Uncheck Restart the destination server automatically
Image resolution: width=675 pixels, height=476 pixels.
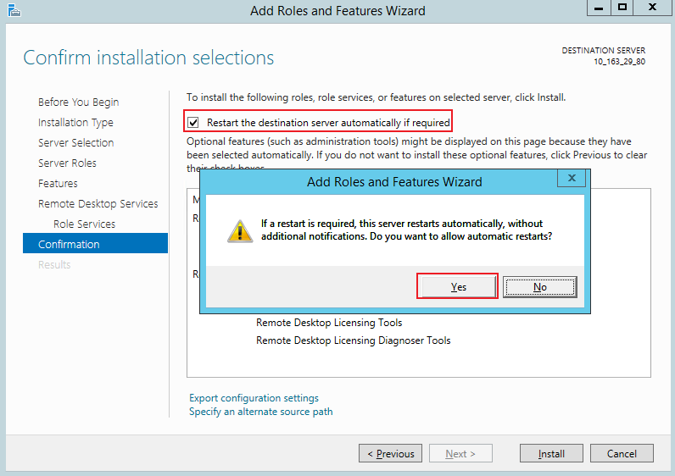(x=193, y=122)
